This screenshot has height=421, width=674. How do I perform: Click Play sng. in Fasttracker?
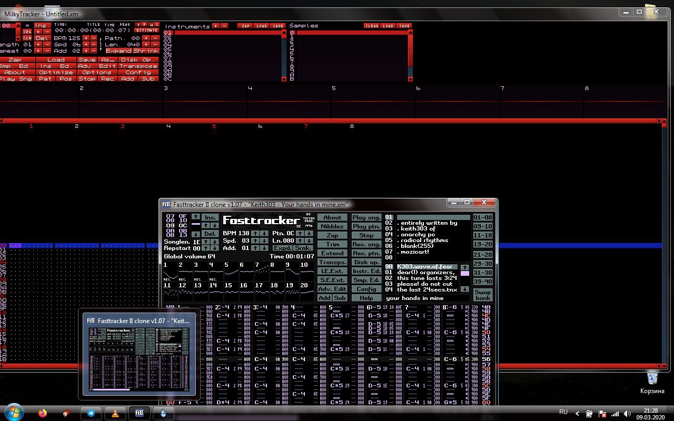[x=366, y=217]
